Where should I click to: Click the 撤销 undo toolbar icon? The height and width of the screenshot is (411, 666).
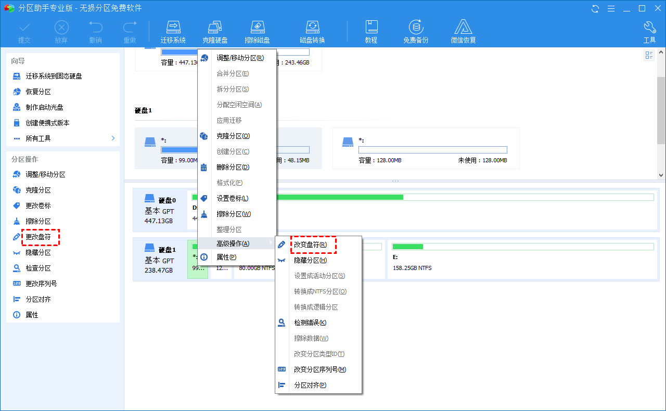[x=95, y=32]
